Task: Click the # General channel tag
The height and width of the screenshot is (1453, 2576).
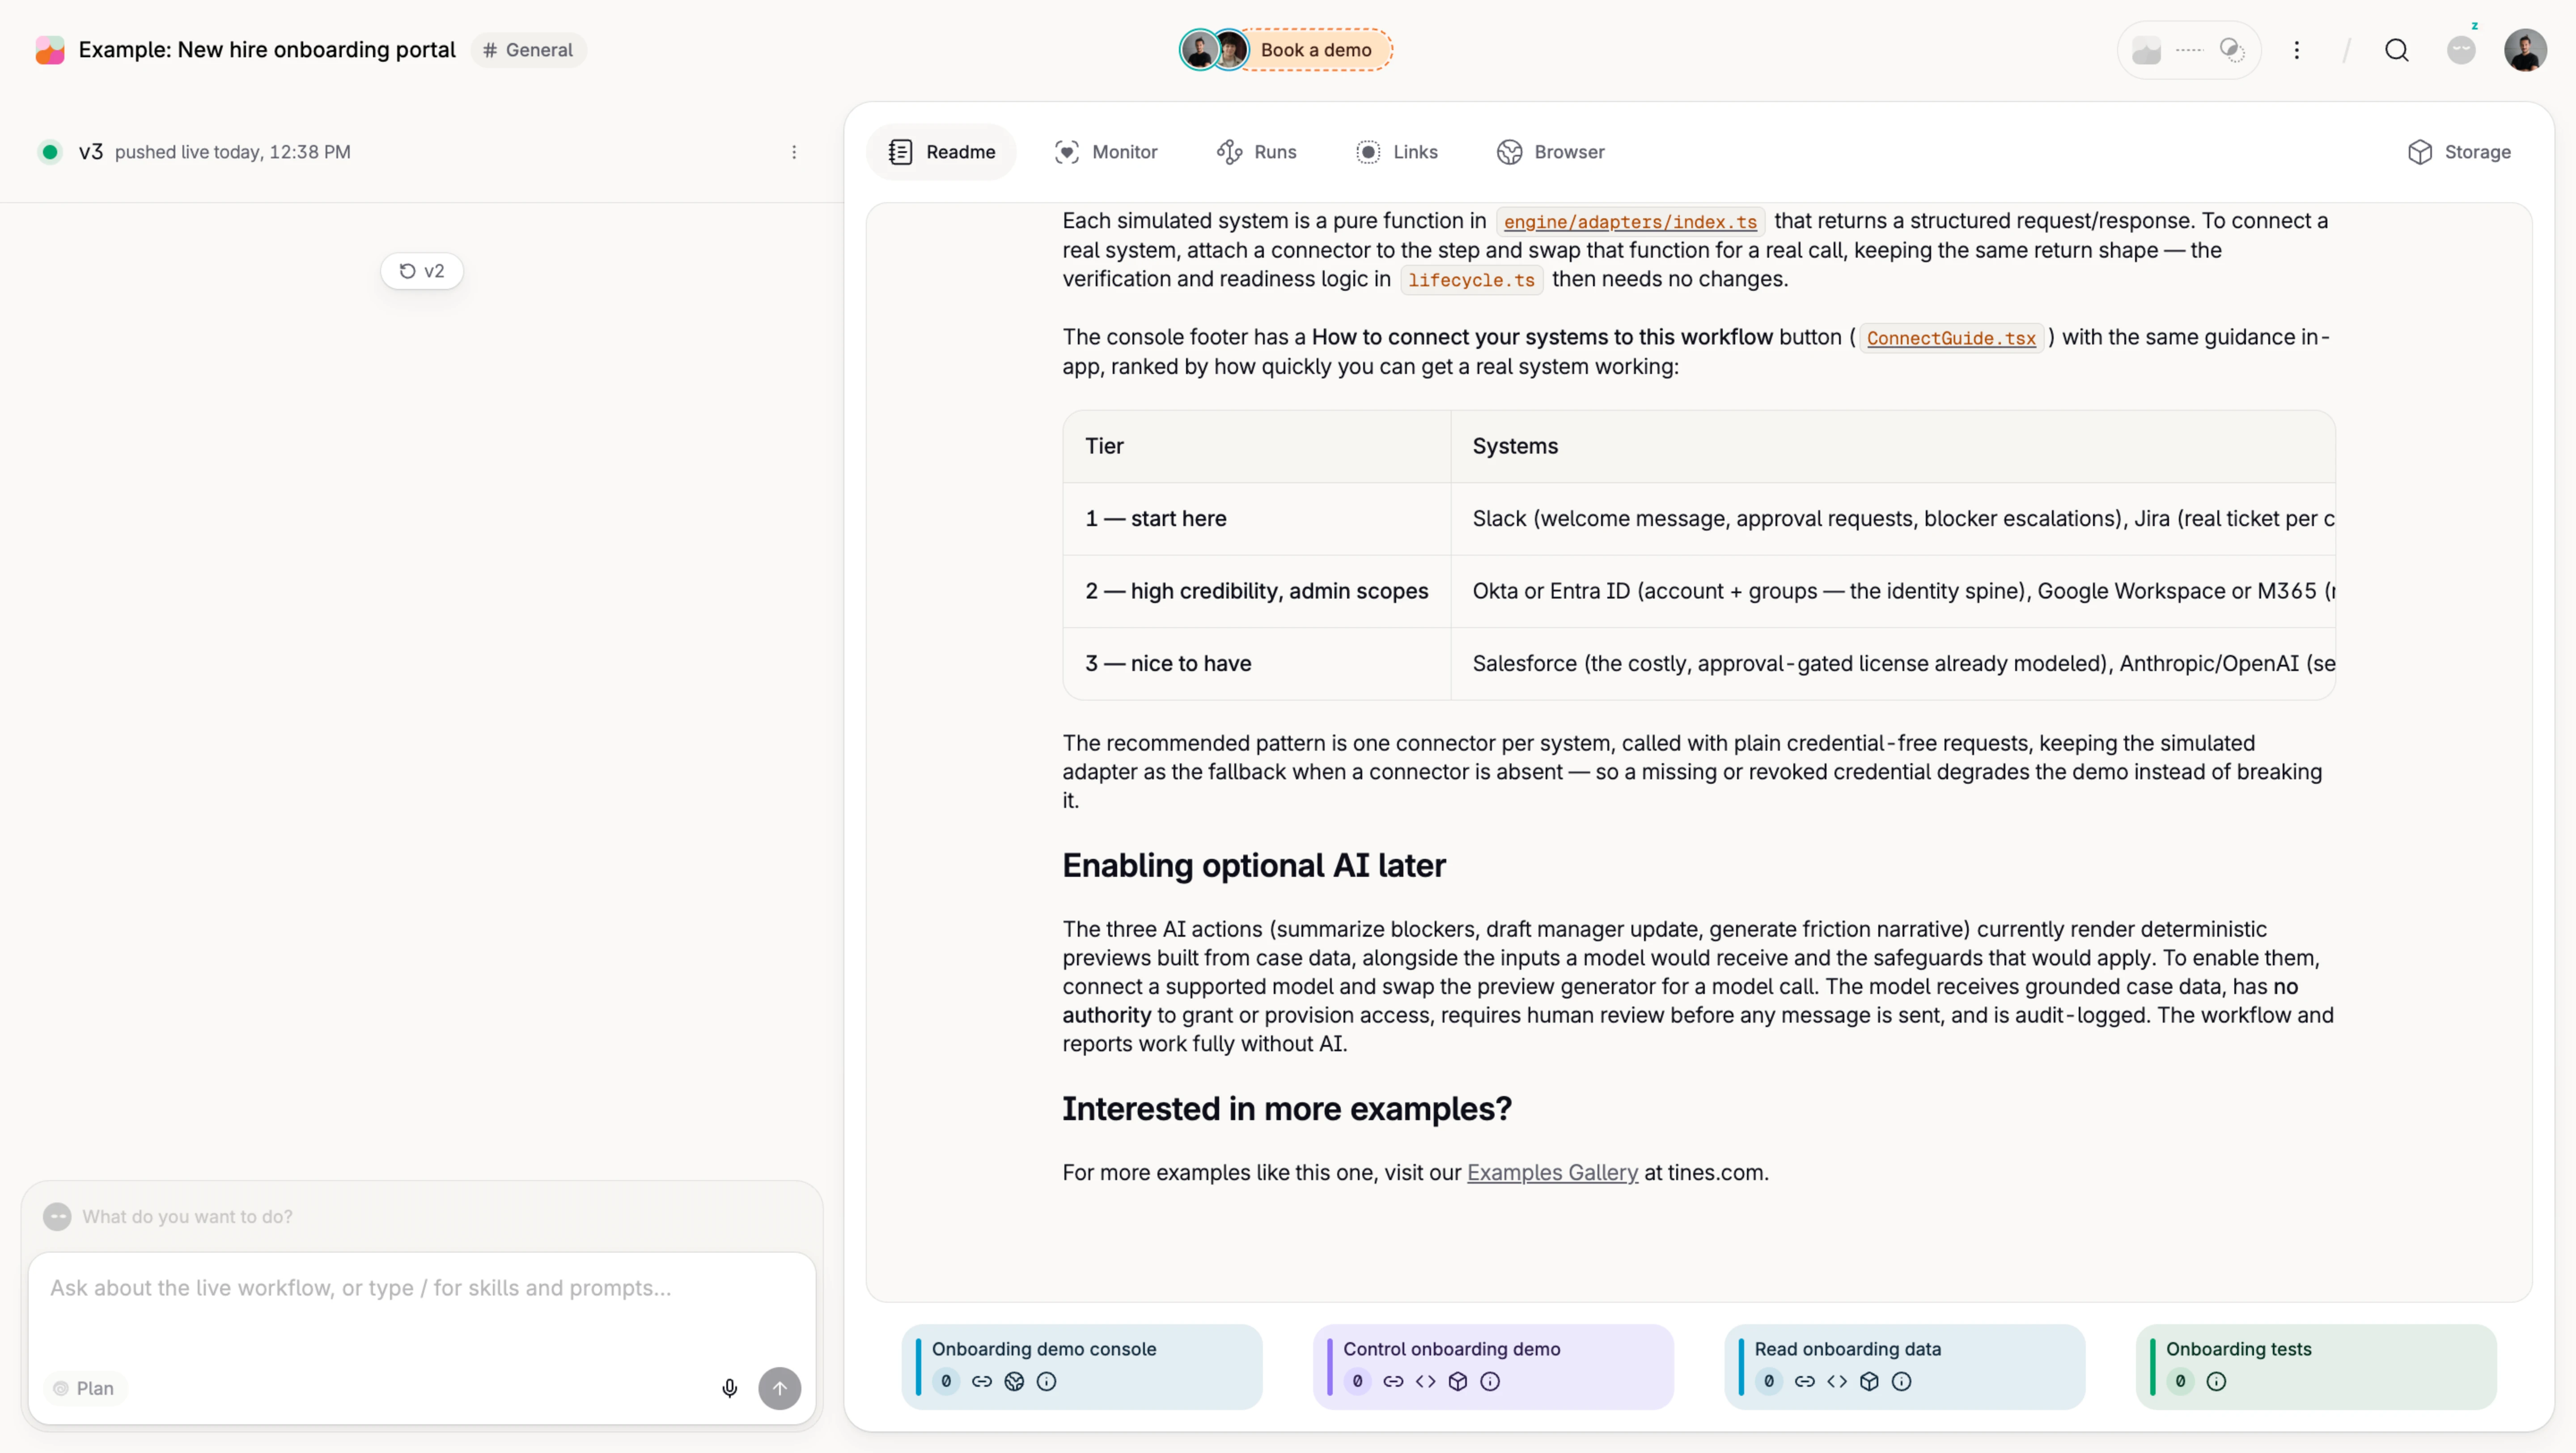Action: point(528,50)
